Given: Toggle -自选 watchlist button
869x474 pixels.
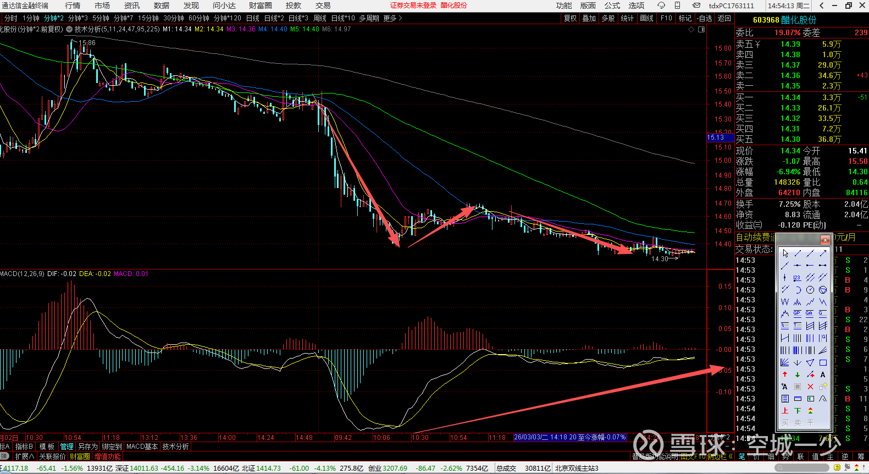Looking at the screenshot, I should tap(705, 18).
